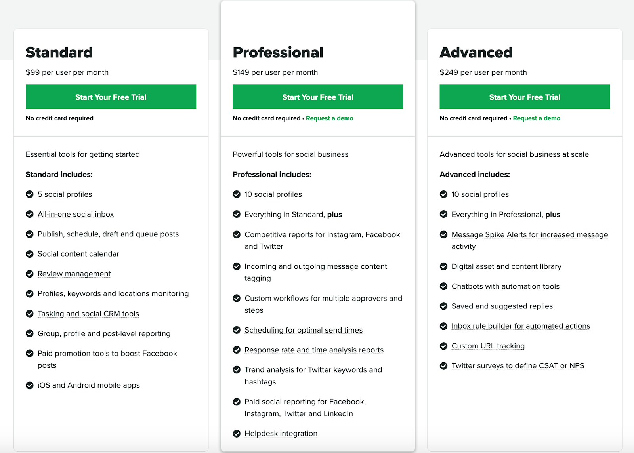
Task: Click checkmark icon beside 5 social profiles
Action: click(x=30, y=194)
